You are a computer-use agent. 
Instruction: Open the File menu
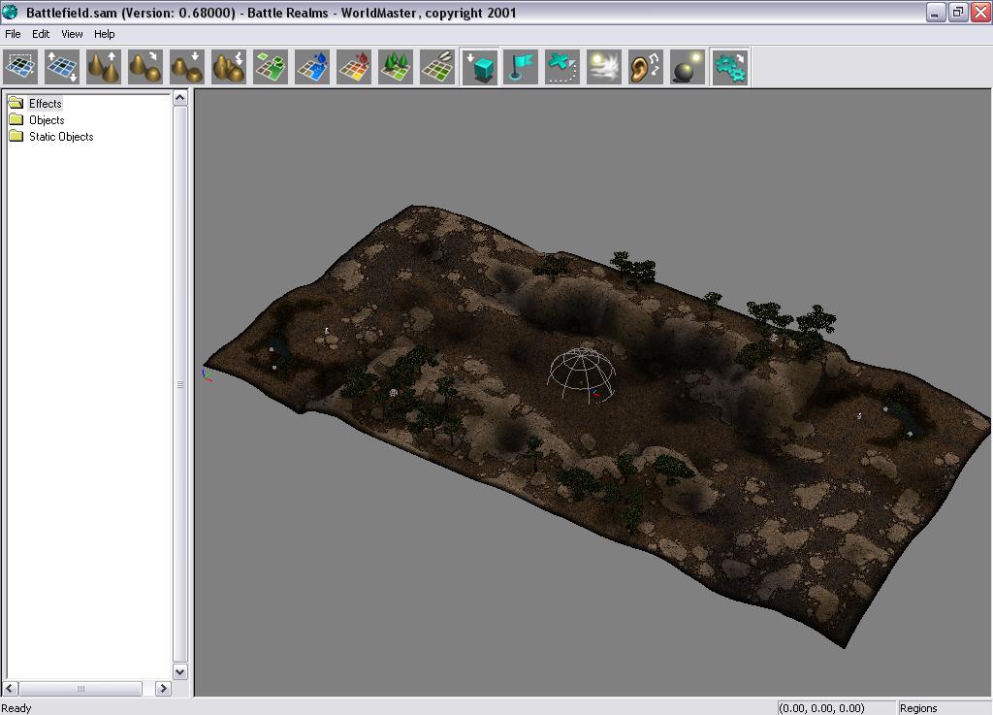coord(14,34)
